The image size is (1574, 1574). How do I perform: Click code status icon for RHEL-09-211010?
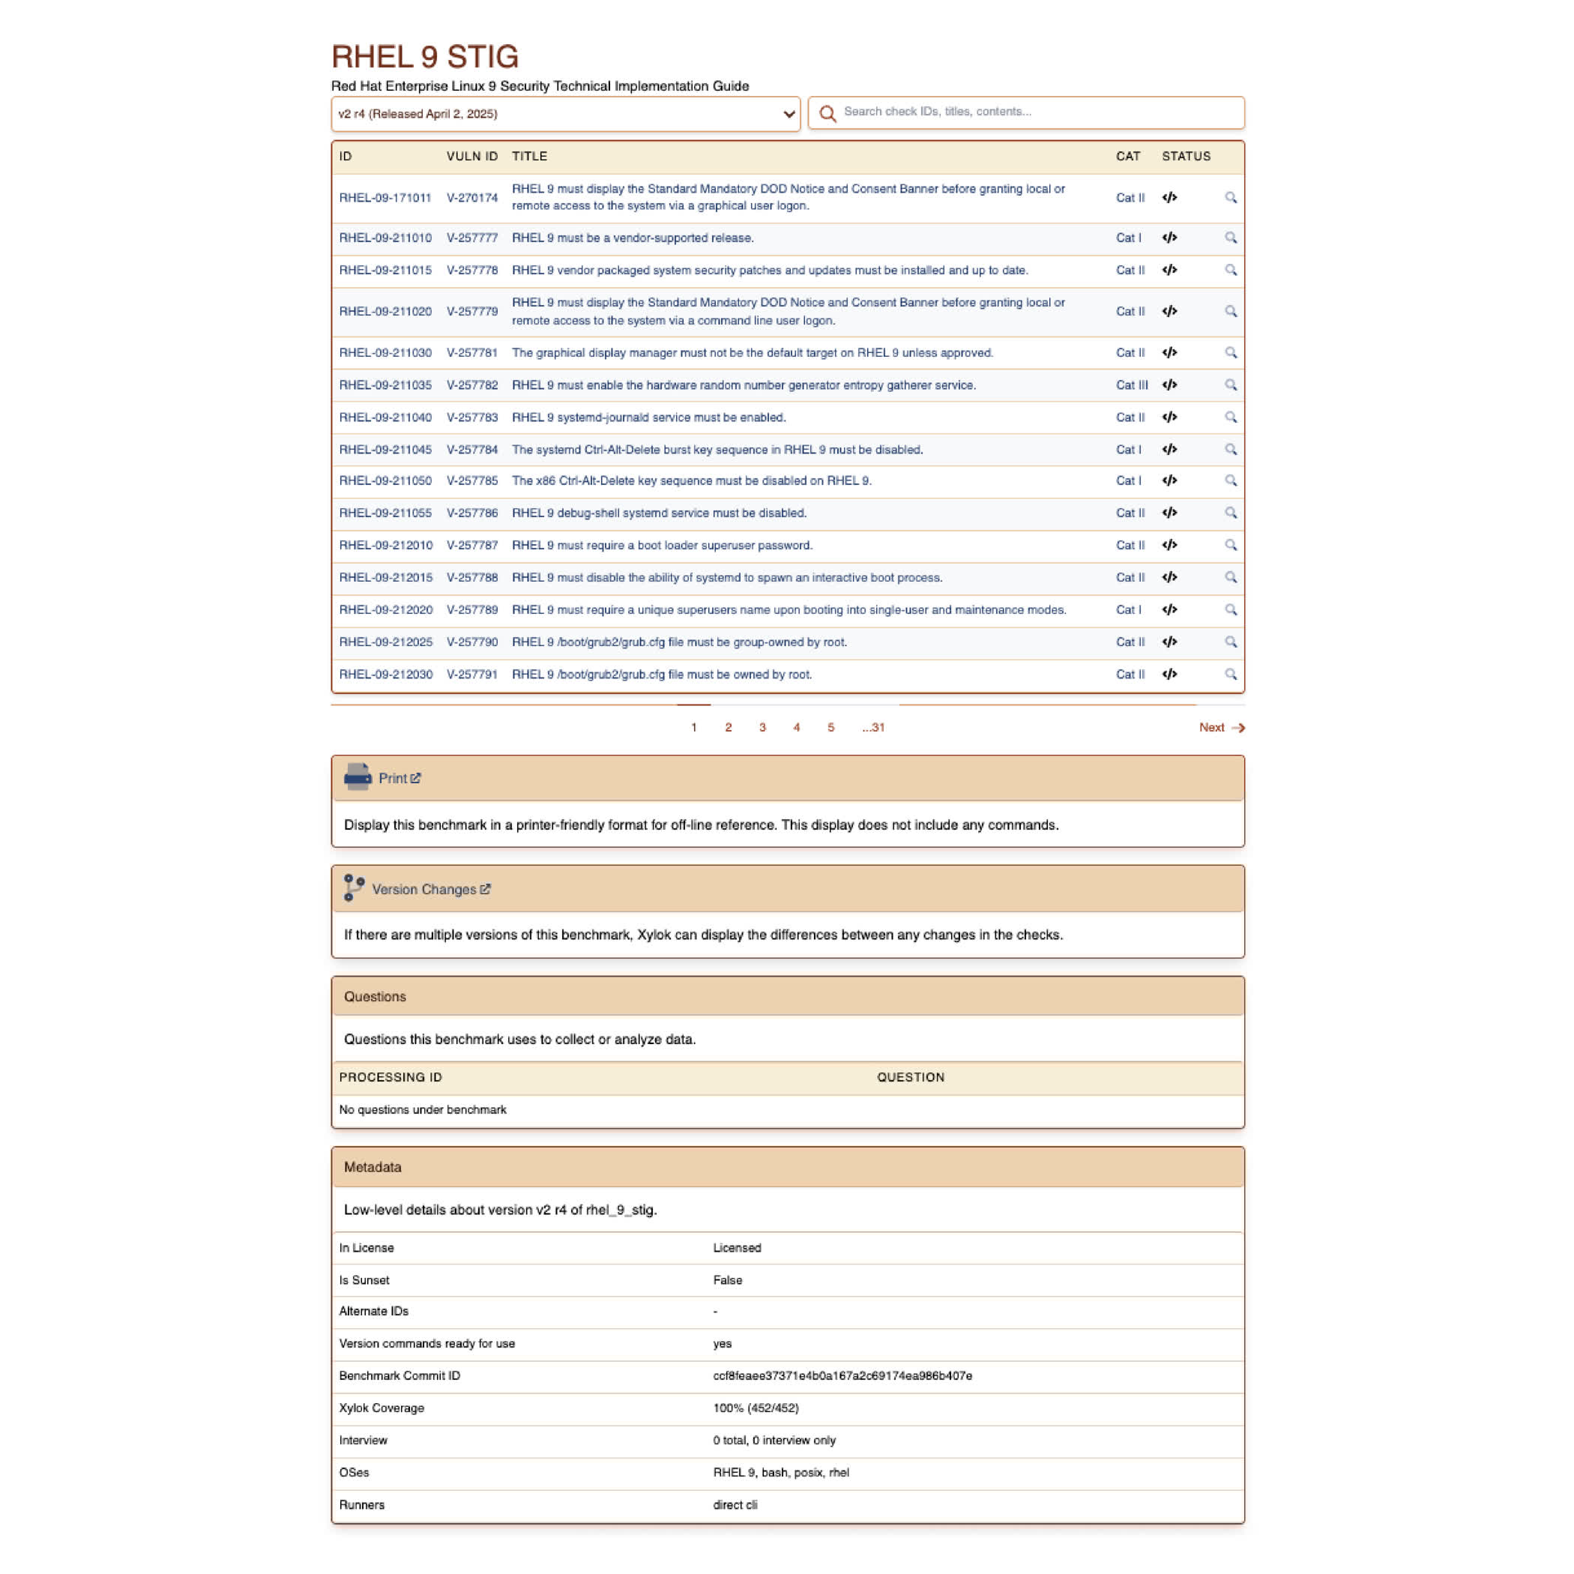click(x=1169, y=238)
